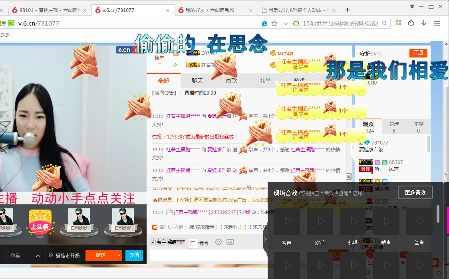Click the 房间公告 announcement text
The width and height of the screenshot is (449, 279).
pos(184,93)
